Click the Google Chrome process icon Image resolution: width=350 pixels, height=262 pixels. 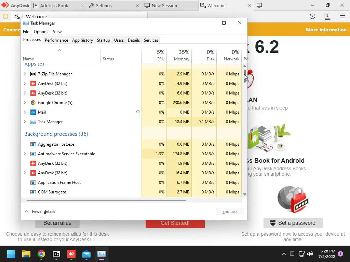(x=33, y=103)
